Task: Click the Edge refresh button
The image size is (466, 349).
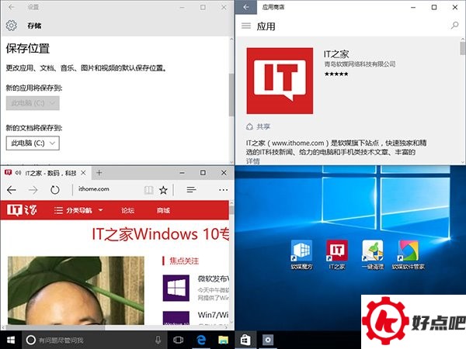Action: (x=56, y=189)
